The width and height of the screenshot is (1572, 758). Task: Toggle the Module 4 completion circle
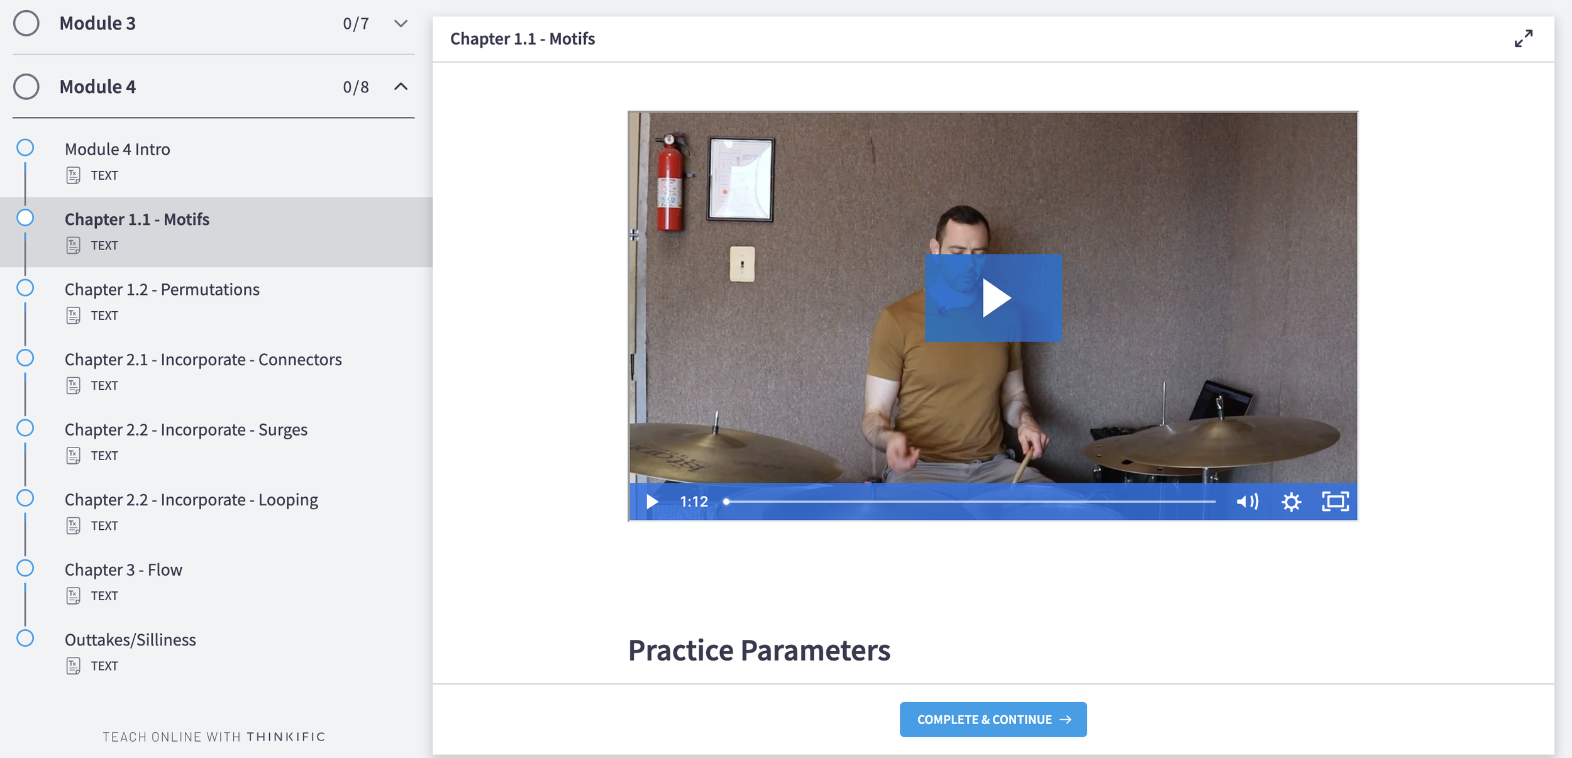click(x=26, y=87)
